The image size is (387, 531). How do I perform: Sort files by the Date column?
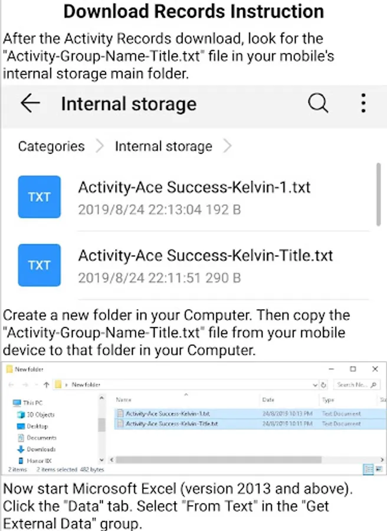click(268, 400)
